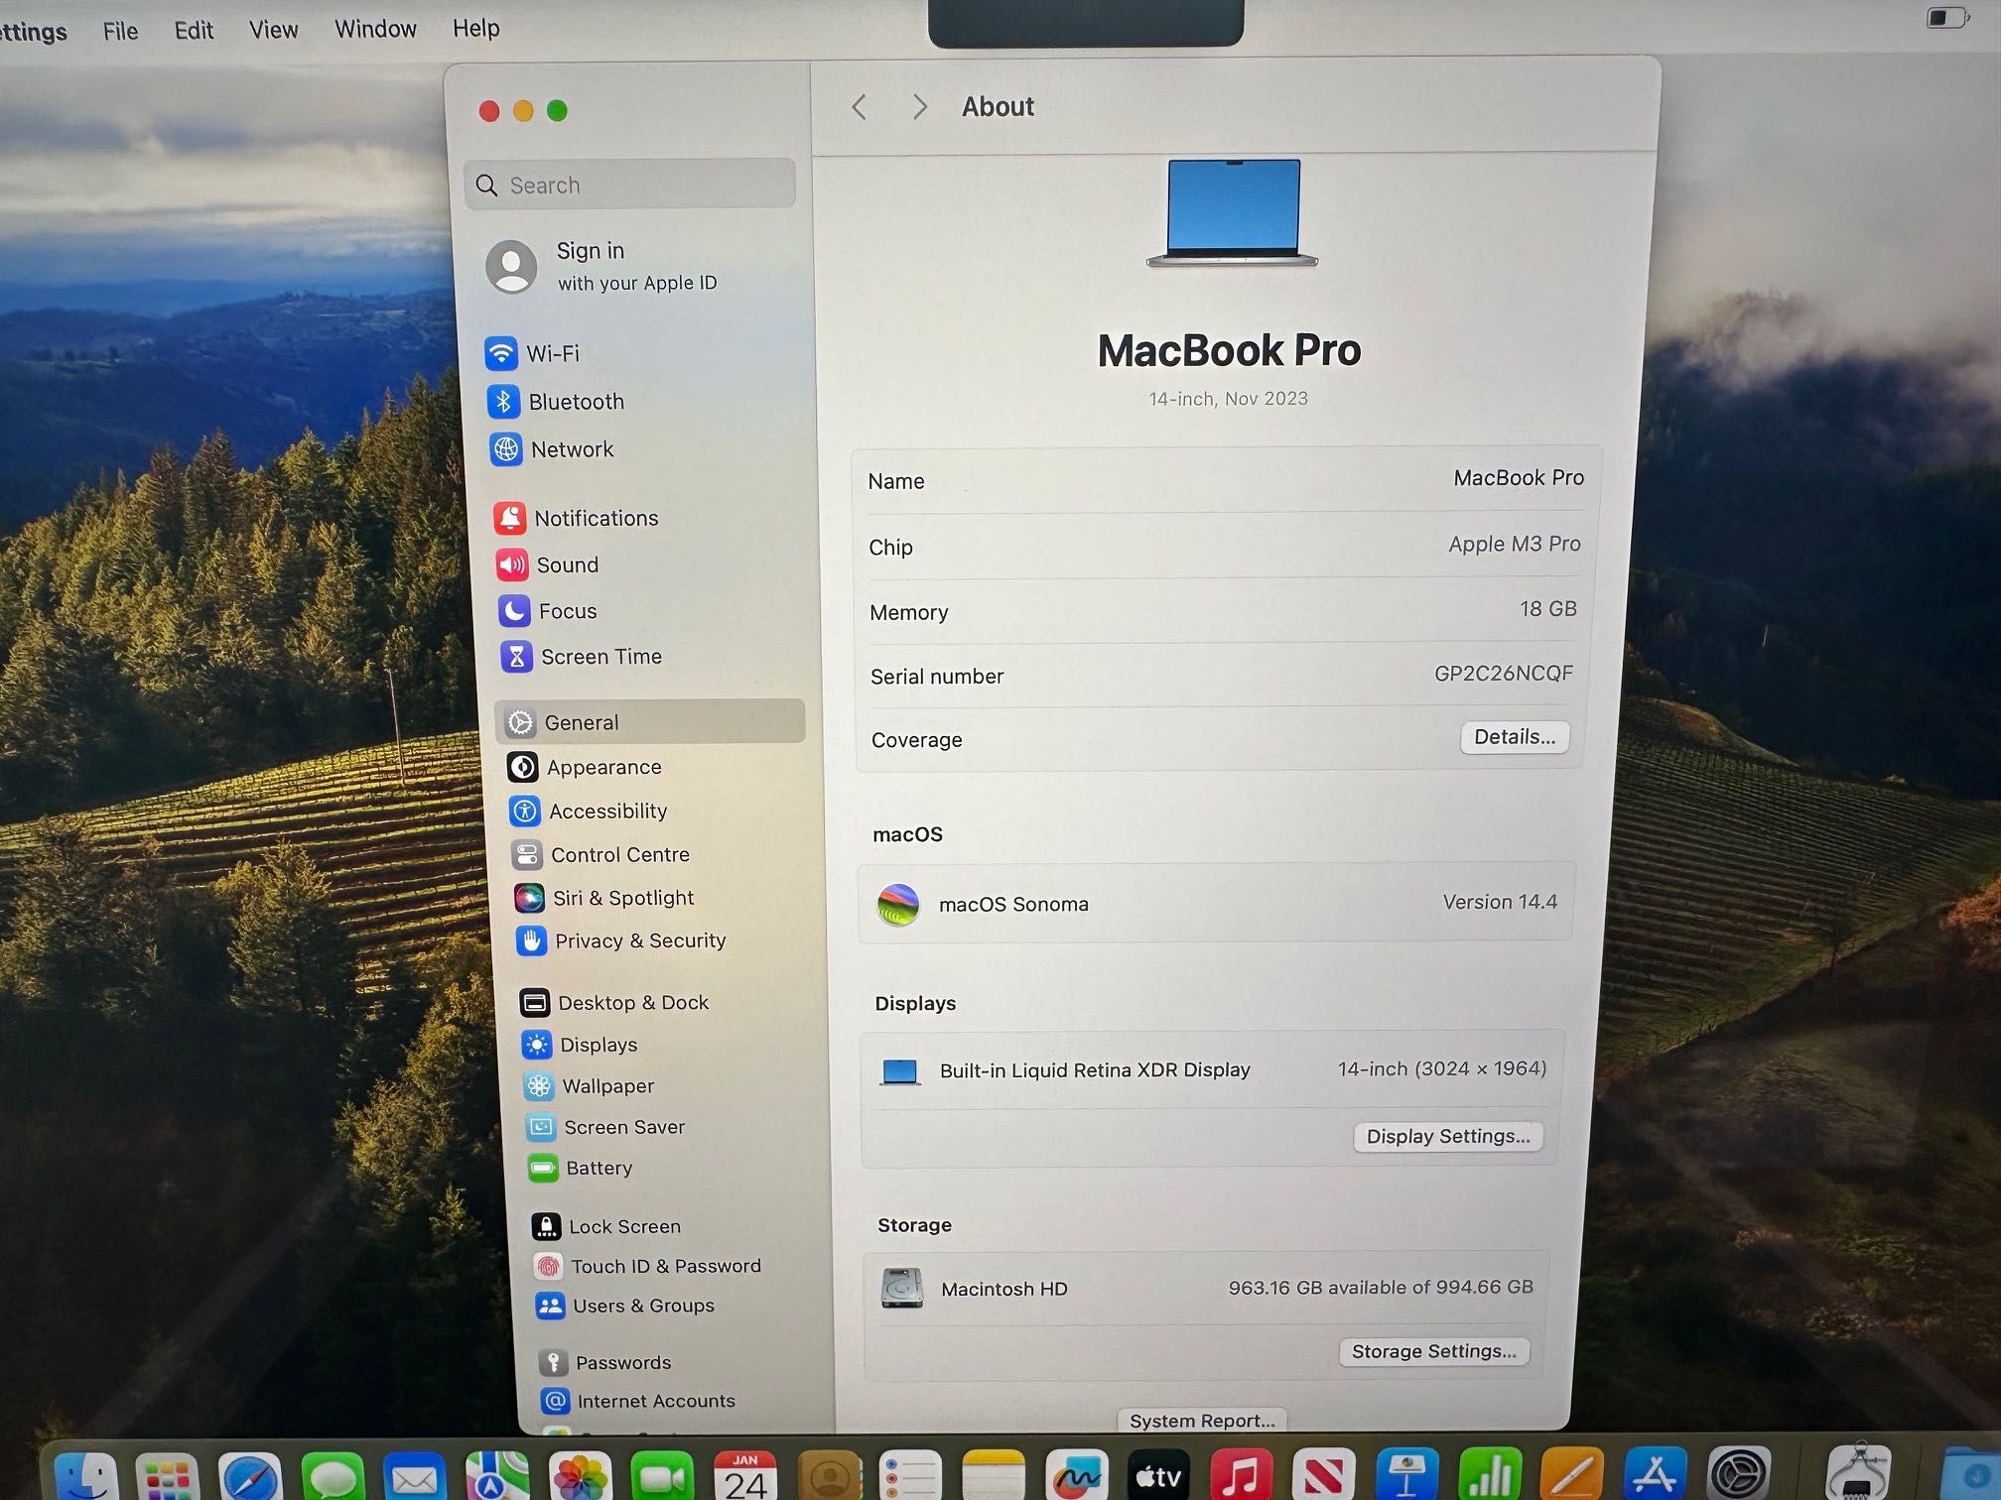This screenshot has width=2001, height=1500.
Task: Open Wallpaper settings
Action: (x=589, y=1086)
